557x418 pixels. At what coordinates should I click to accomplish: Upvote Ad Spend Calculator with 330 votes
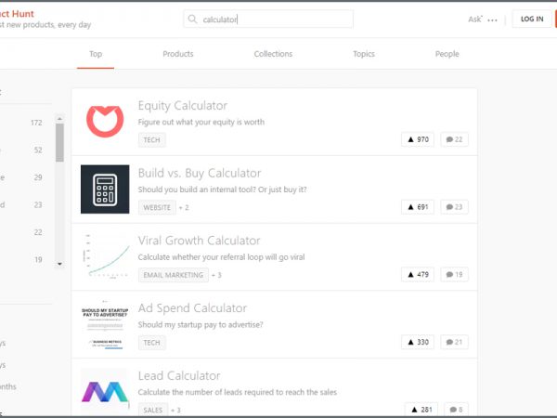418,343
